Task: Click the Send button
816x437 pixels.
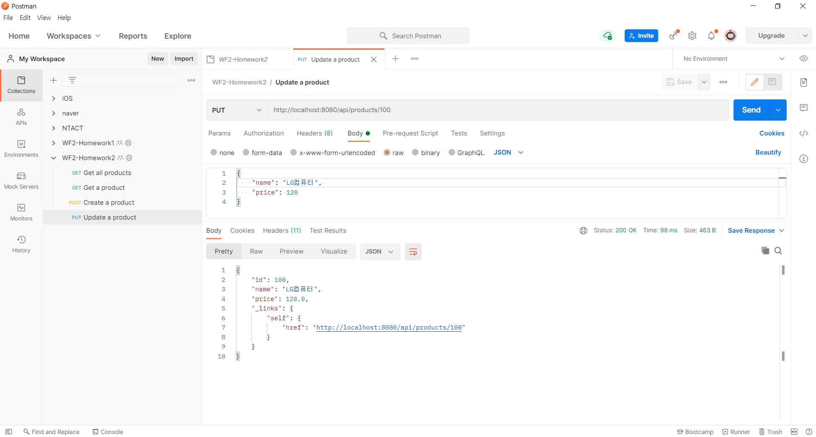Action: (751, 110)
